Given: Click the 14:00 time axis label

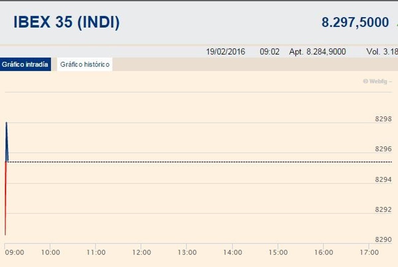Looking at the screenshot, I should pyautogui.click(x=232, y=252).
